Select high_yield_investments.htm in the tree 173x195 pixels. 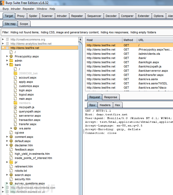(32, 154)
